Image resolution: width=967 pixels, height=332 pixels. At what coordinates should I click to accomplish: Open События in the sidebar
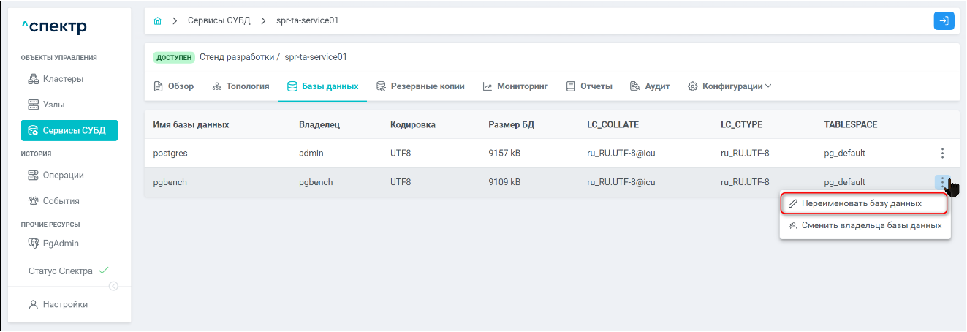pyautogui.click(x=61, y=201)
